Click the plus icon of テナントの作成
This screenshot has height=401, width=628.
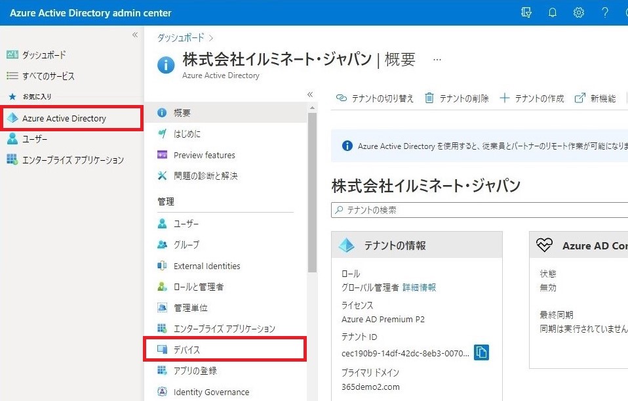tap(505, 98)
